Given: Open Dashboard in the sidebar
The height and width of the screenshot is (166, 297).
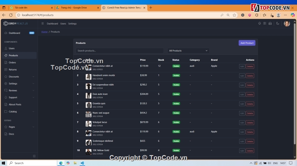Looking at the screenshot, I should tap(19, 33).
